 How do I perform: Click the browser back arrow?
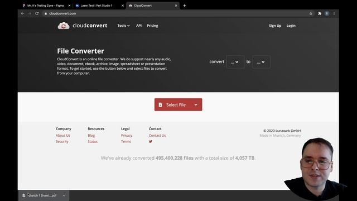[22, 13]
